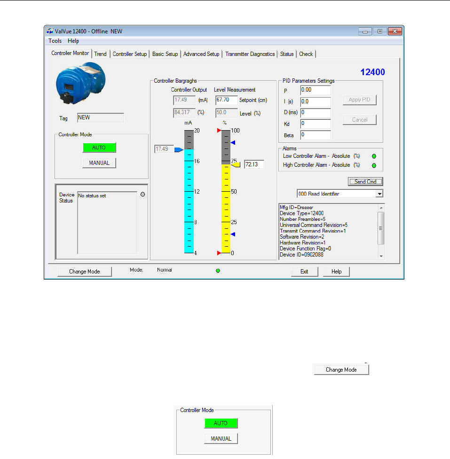Click the Tag field containing NEW
The image size is (450, 459).
coord(101,117)
